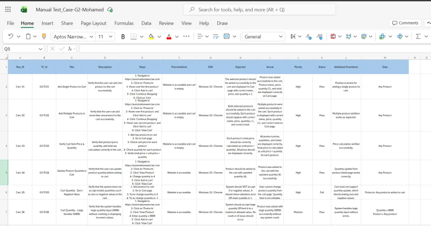Expand the Paste options dropdown arrow
431x226 pixels.
click(x=34, y=36)
